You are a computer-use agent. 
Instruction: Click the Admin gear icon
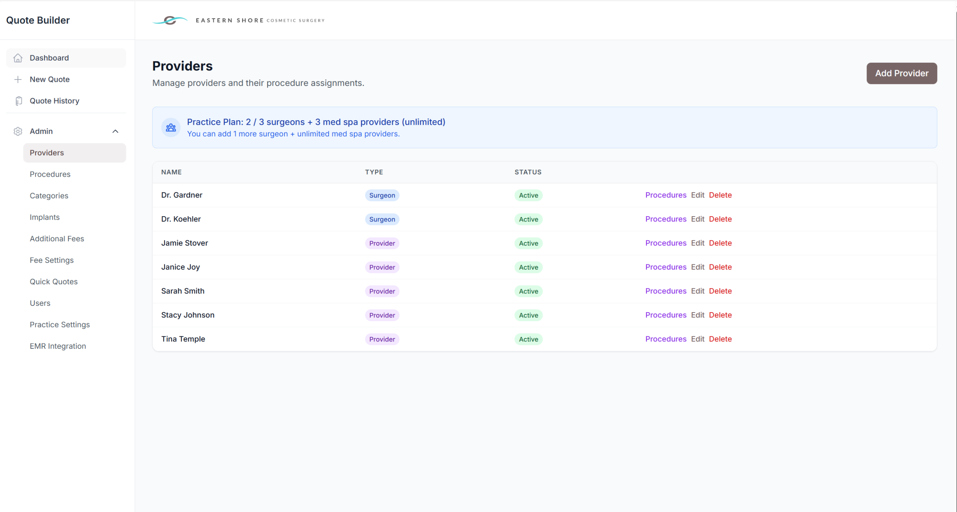(18, 131)
